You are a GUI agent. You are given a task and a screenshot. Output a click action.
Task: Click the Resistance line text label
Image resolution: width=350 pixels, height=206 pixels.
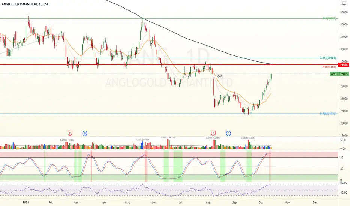click(x=329, y=67)
